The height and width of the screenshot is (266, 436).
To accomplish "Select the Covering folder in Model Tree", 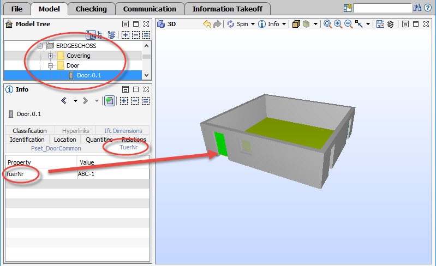I will click(79, 56).
